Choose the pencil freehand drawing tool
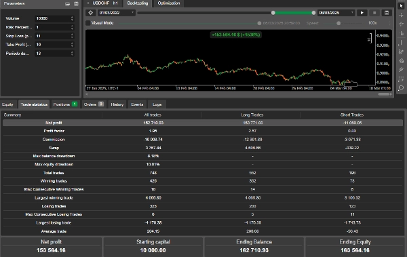Viewport: 407px width, 257px height. point(401,52)
